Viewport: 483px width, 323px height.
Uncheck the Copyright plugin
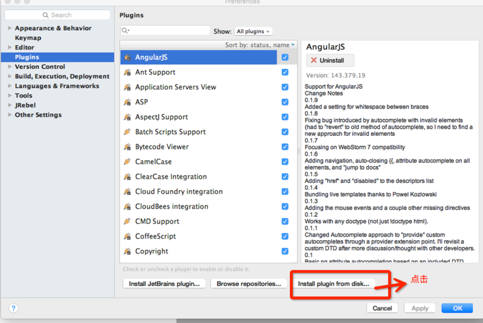pos(285,251)
